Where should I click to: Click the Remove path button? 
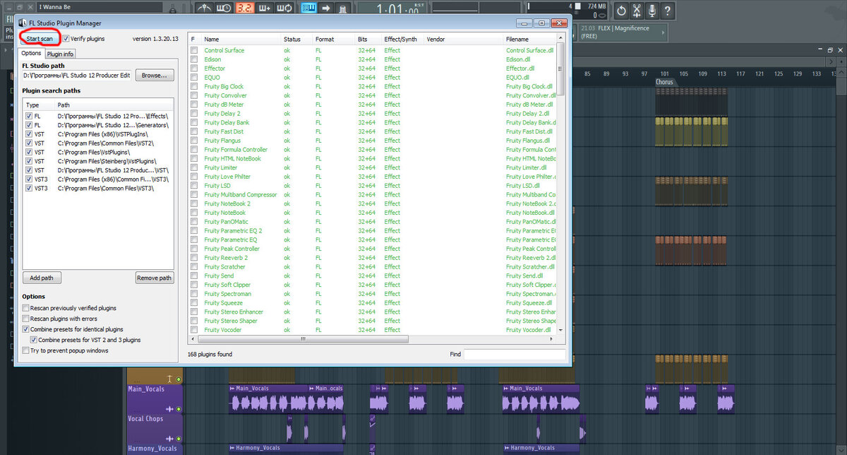tap(155, 278)
